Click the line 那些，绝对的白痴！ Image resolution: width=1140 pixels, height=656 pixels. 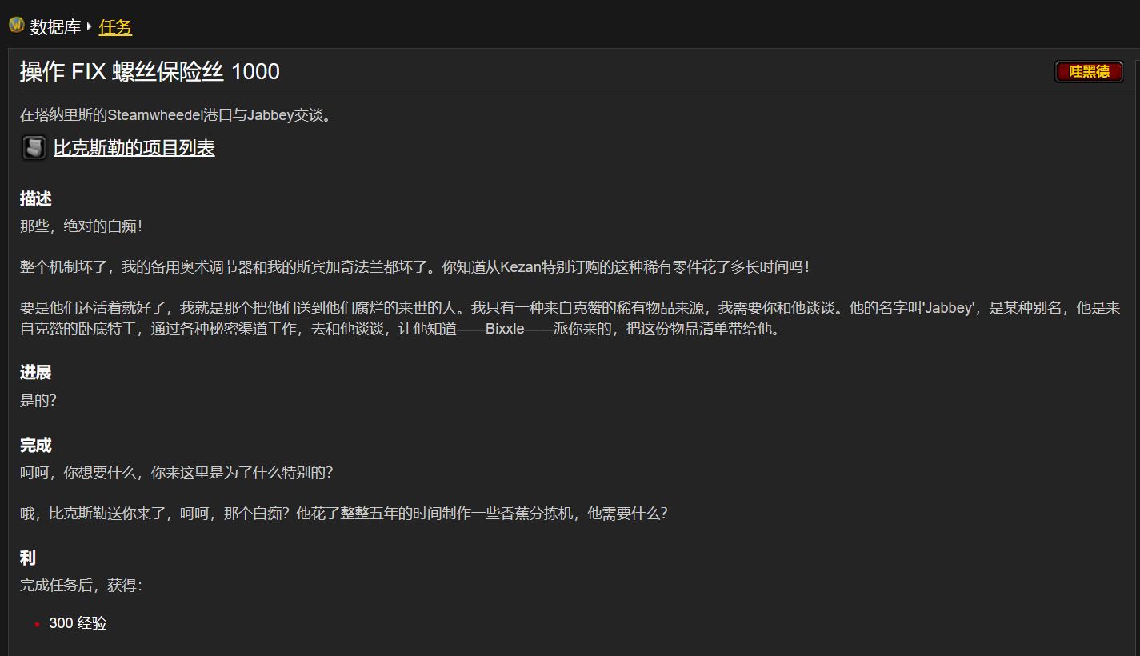click(x=82, y=226)
